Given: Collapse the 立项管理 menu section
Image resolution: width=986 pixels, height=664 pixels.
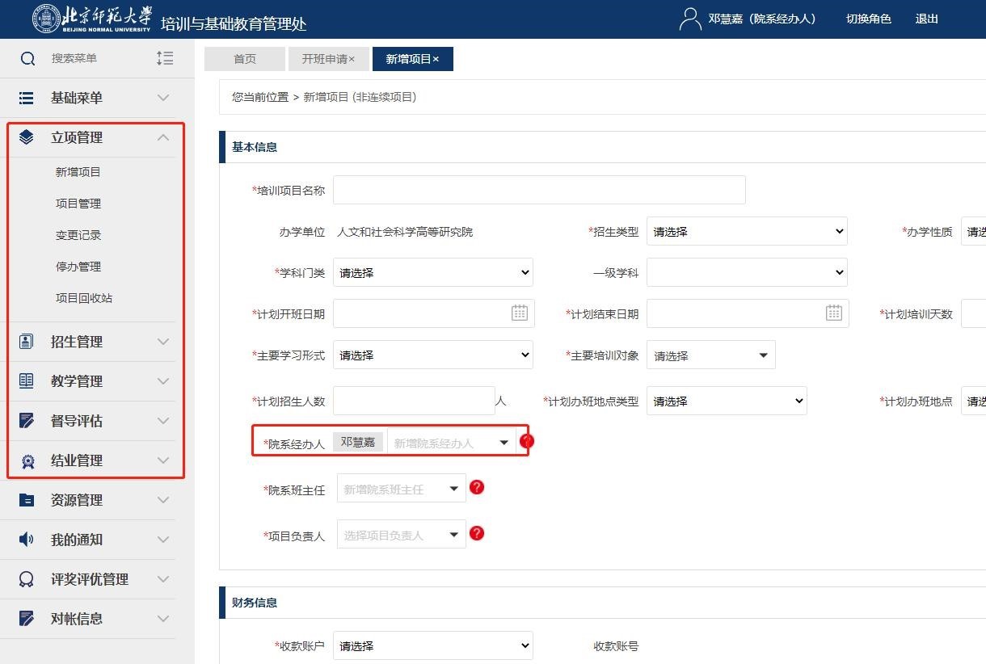Looking at the screenshot, I should click(x=163, y=137).
